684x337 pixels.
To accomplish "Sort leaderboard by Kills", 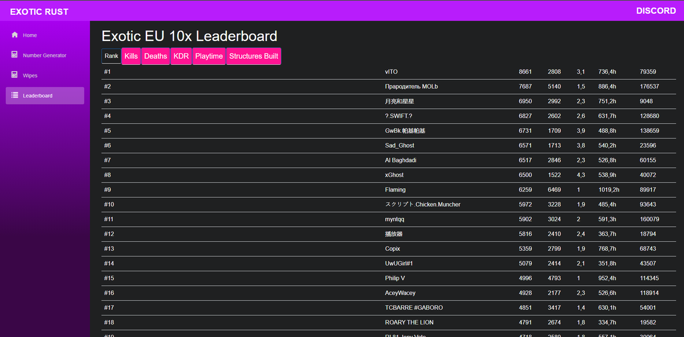I will pos(131,56).
